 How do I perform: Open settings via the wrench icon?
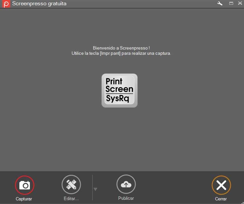220,3
